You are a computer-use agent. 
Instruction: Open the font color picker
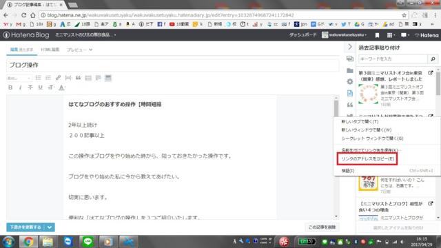point(61,87)
